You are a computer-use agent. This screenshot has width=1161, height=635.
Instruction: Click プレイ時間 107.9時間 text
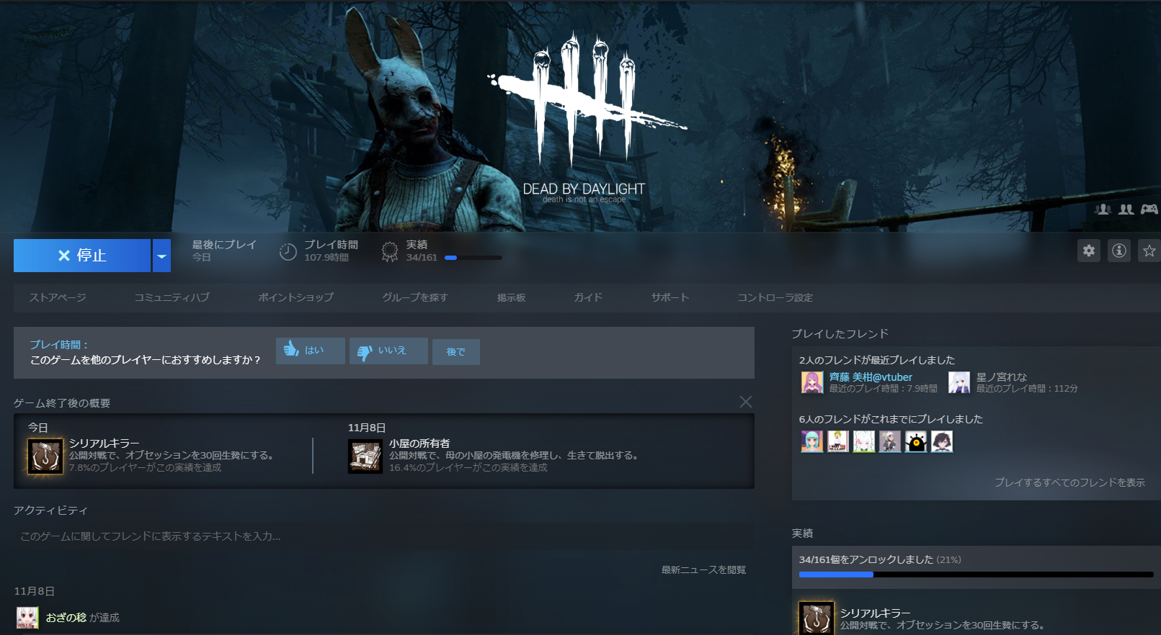[331, 251]
